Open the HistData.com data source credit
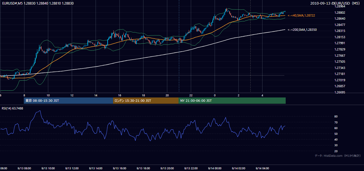This screenshot has height=171, width=364. tap(338, 156)
